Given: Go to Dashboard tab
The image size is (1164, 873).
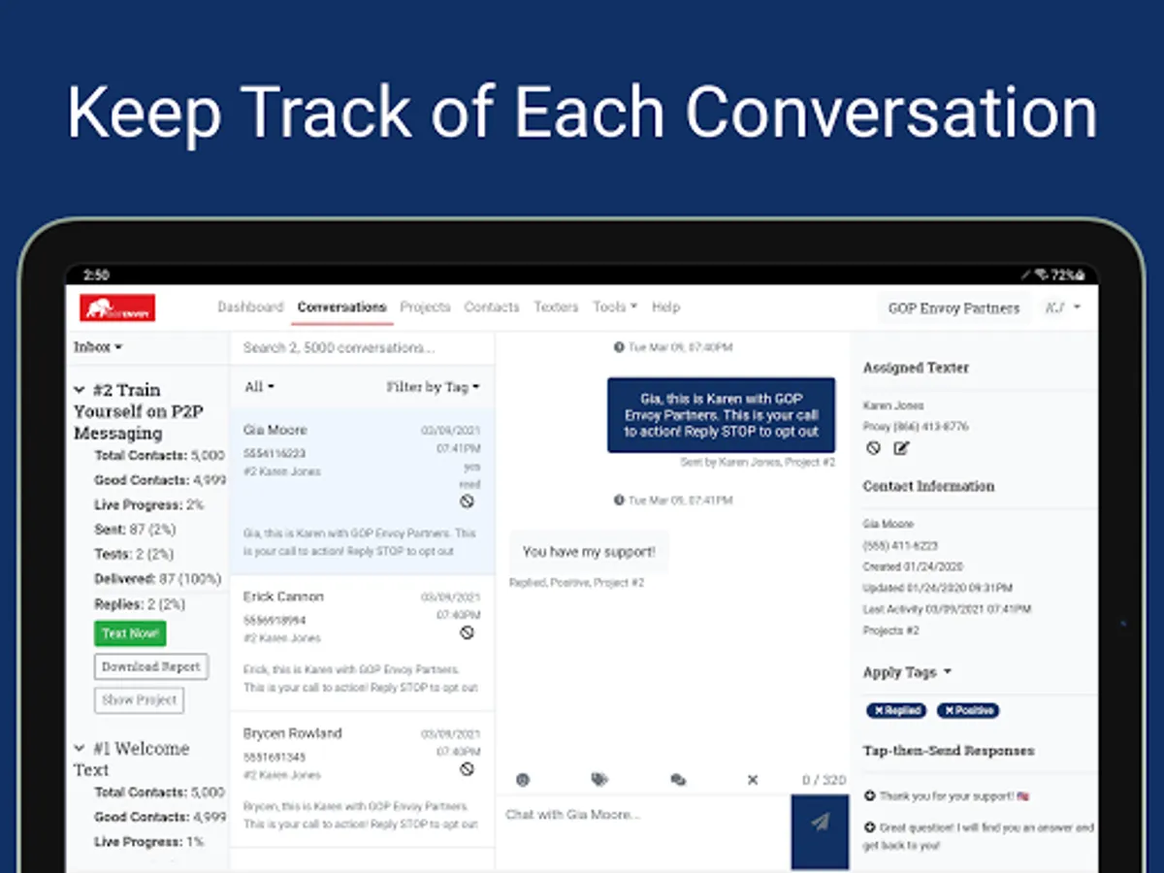Looking at the screenshot, I should 250,307.
